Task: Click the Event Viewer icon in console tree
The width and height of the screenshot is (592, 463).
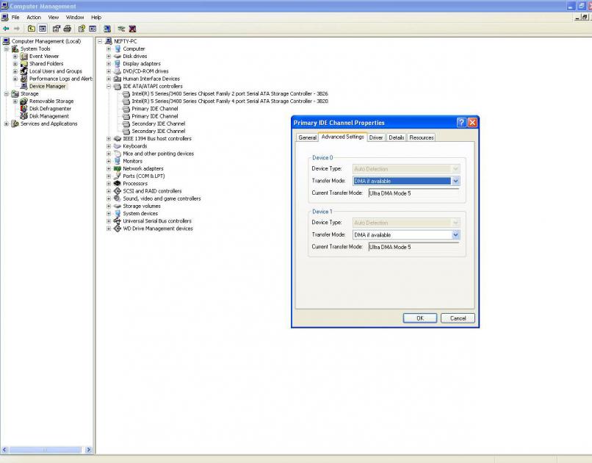Action: 24,57
